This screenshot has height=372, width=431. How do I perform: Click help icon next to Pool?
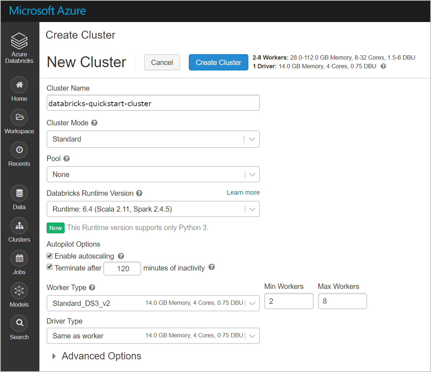tap(66, 159)
